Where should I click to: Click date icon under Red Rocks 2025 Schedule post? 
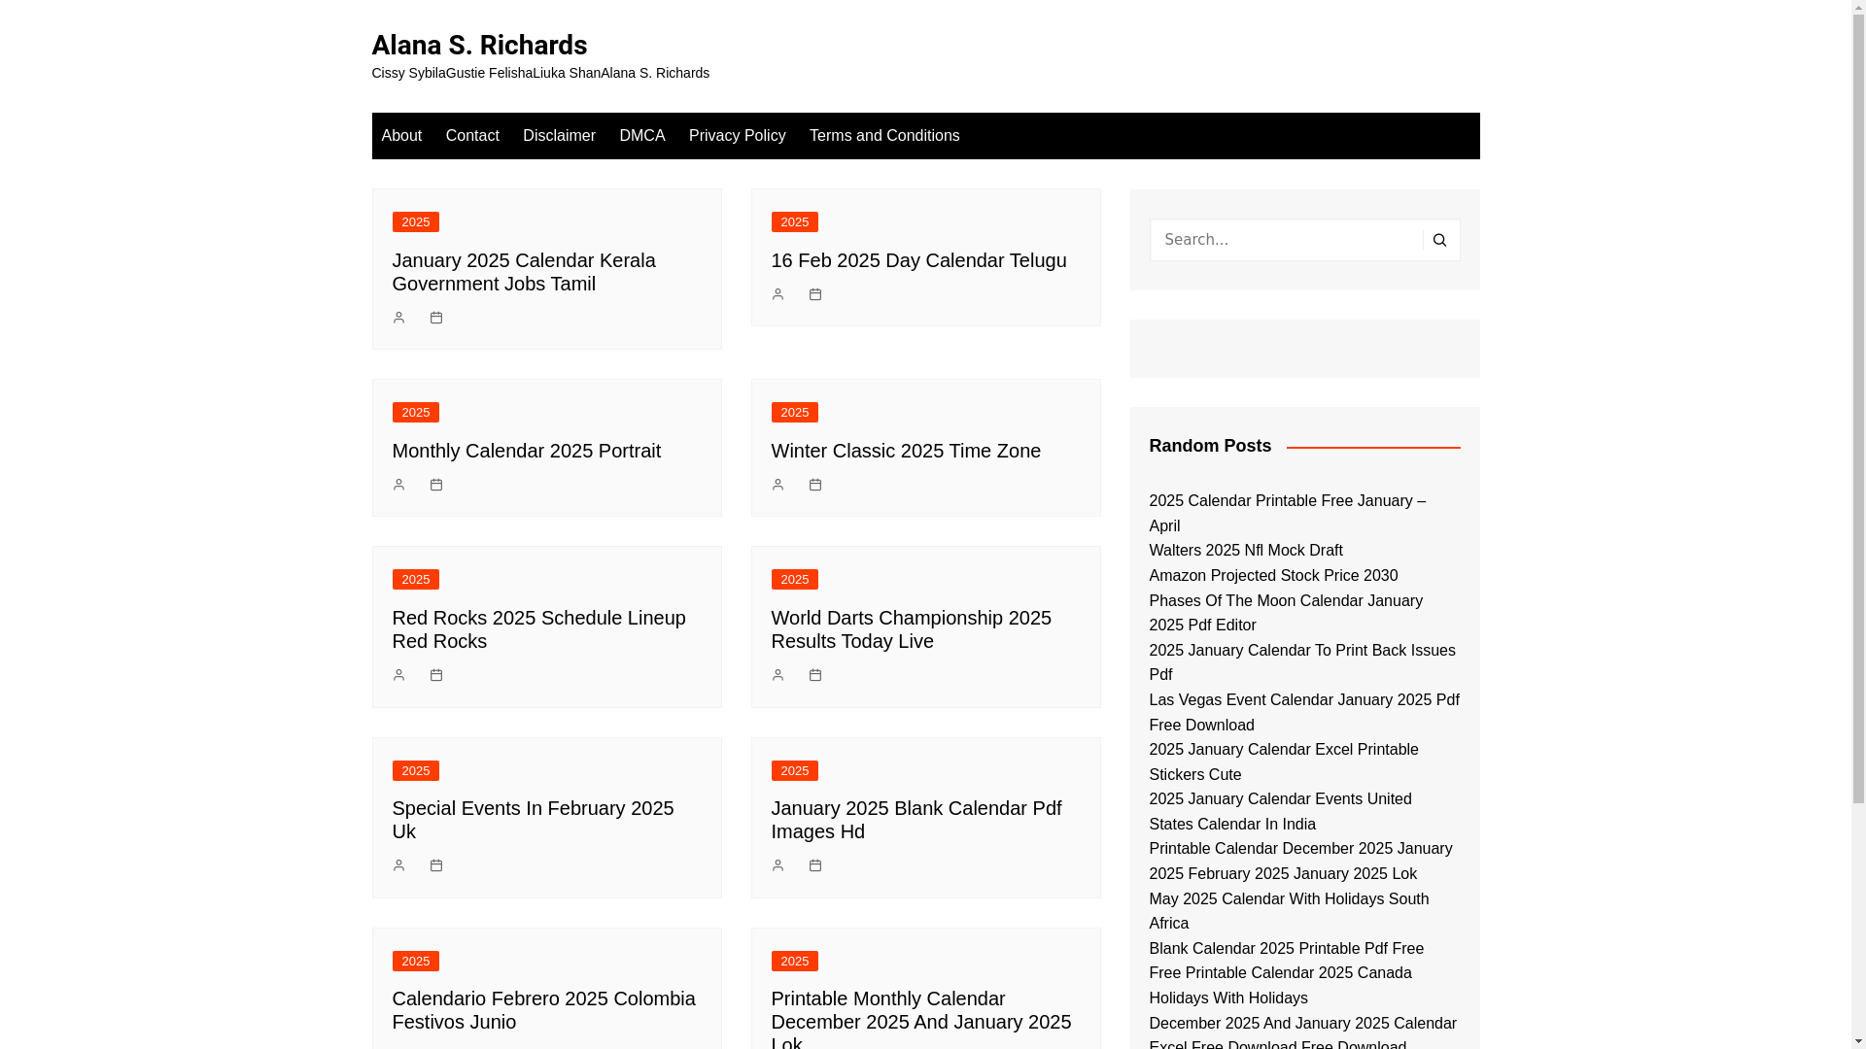click(436, 675)
